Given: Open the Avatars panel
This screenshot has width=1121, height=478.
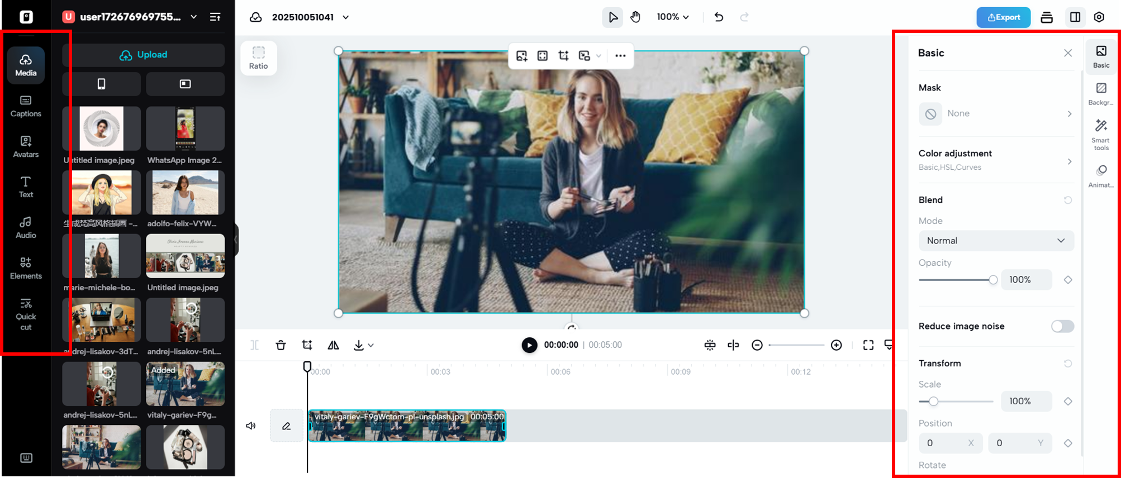Looking at the screenshot, I should pos(26,146).
